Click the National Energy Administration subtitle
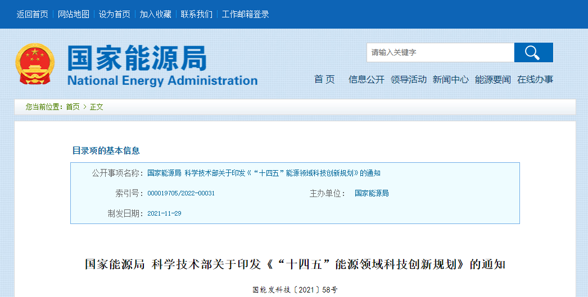Image resolution: width=588 pixels, height=297 pixels. [x=162, y=80]
